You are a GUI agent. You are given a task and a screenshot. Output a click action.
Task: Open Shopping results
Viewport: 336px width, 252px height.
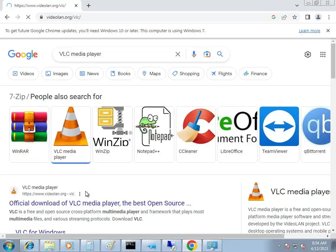[x=186, y=73]
